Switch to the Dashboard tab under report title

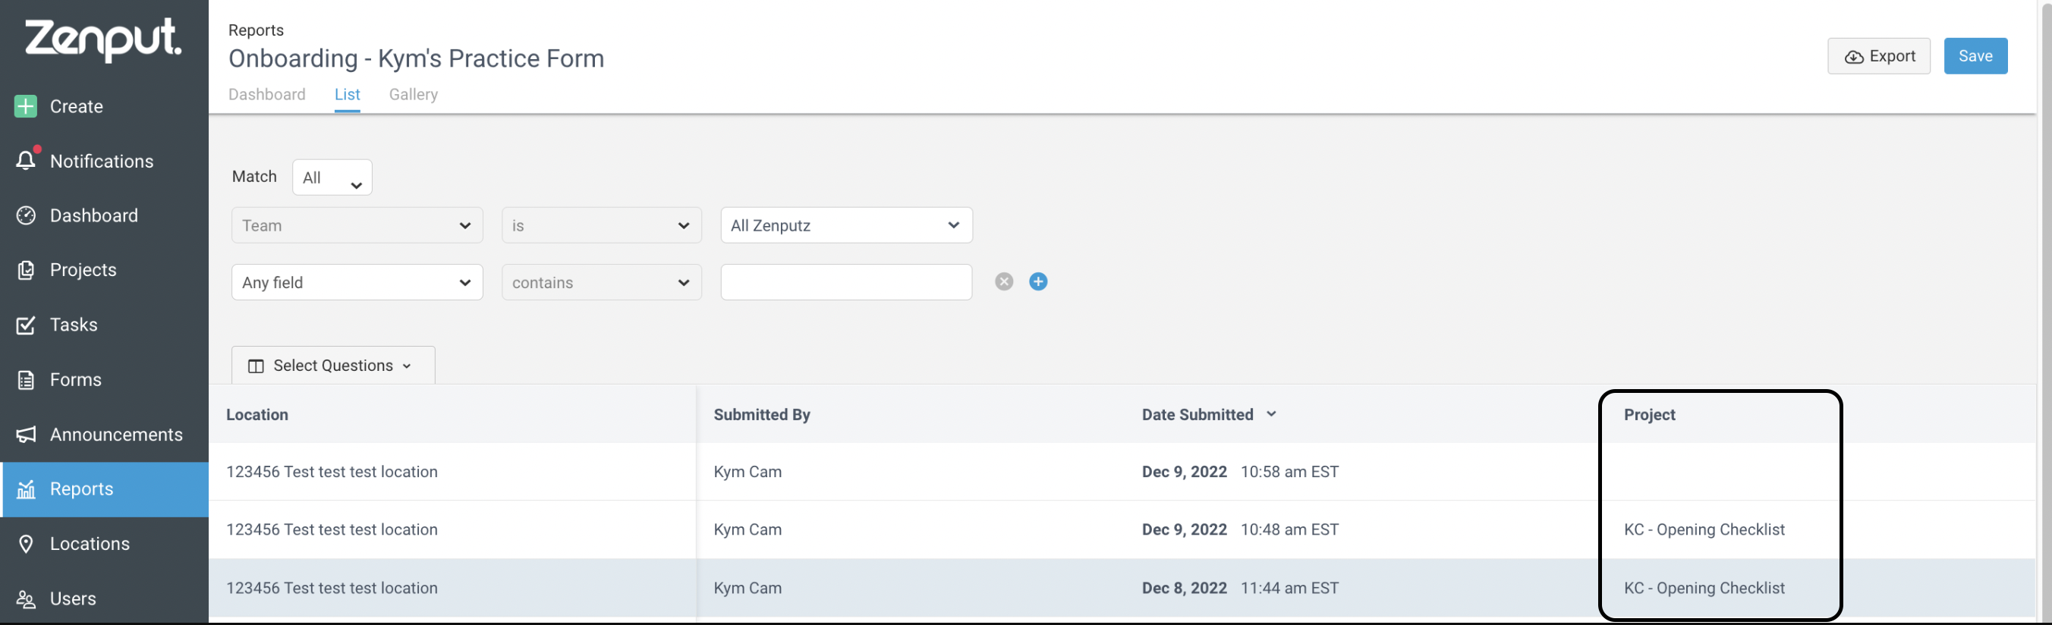(267, 95)
